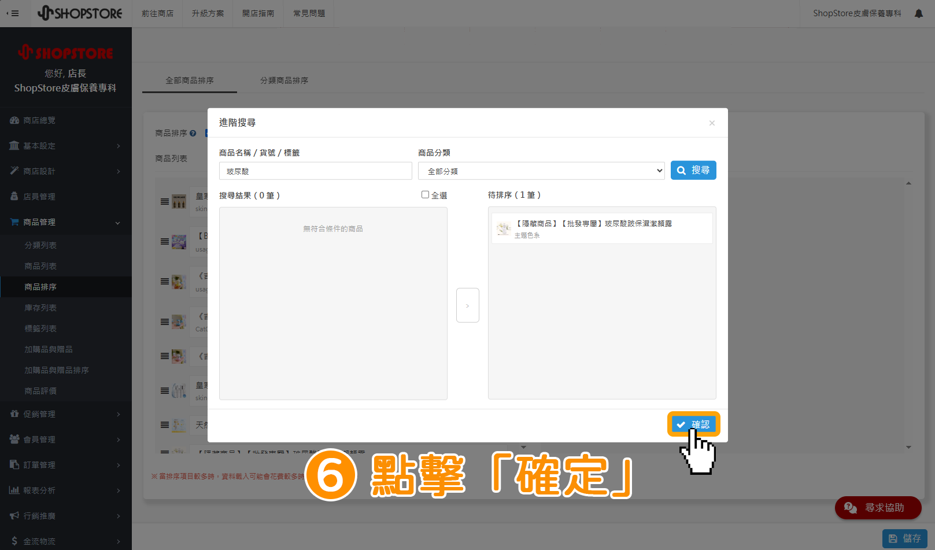Open the 商品分類 全部分類 dropdown
The height and width of the screenshot is (550, 935).
(541, 171)
